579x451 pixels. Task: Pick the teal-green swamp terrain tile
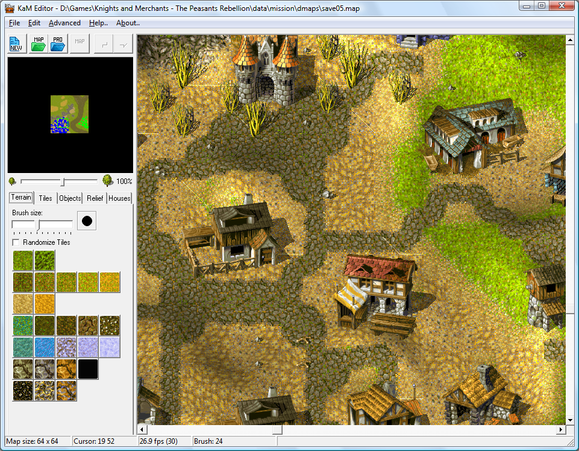tap(23, 326)
